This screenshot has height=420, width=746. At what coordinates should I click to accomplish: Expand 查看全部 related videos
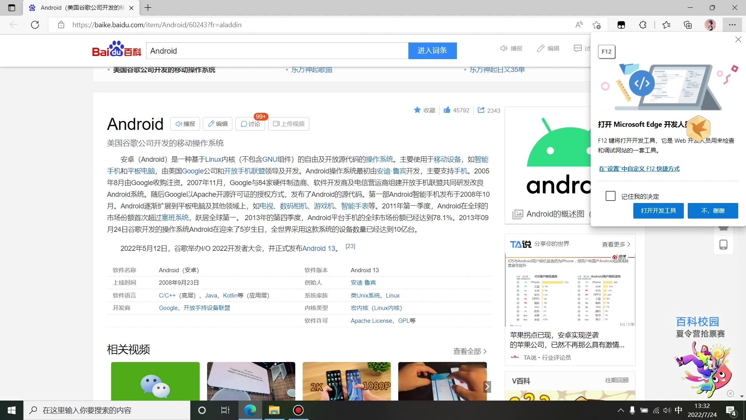[x=470, y=351]
